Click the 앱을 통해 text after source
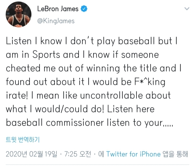Viewport: 195px width, 167px height. 175,154
